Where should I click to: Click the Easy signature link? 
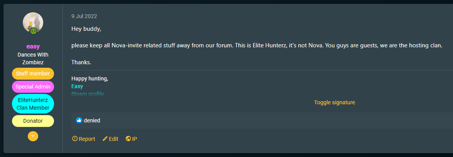pyautogui.click(x=77, y=86)
